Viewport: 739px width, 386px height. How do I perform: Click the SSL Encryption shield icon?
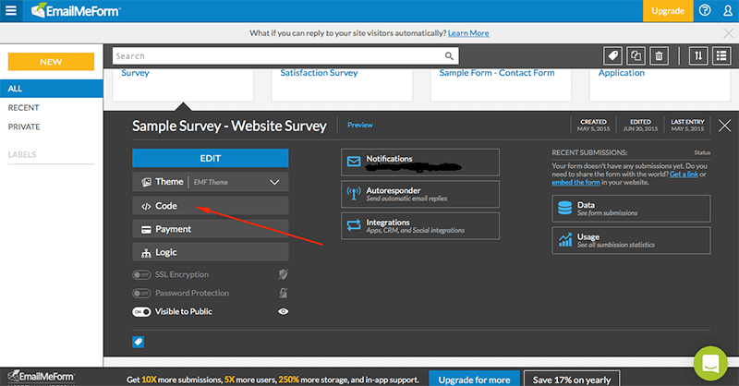point(283,274)
